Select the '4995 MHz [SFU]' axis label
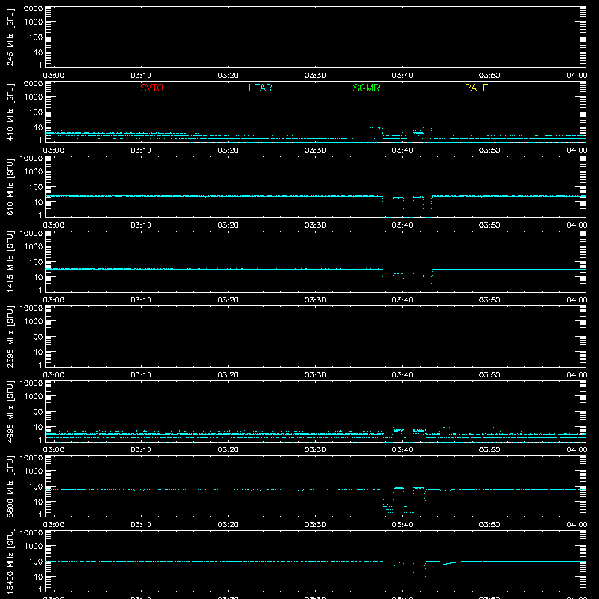Viewport: 599px width, 599px height. pos(10,411)
